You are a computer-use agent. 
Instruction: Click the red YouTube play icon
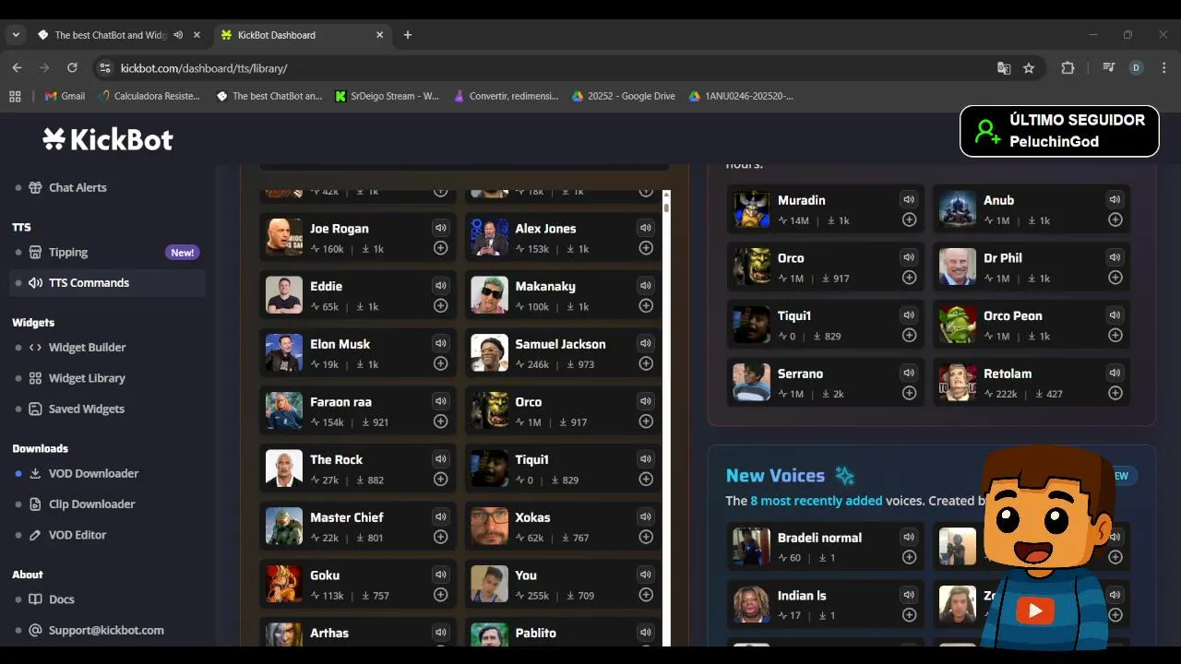coord(1035,610)
